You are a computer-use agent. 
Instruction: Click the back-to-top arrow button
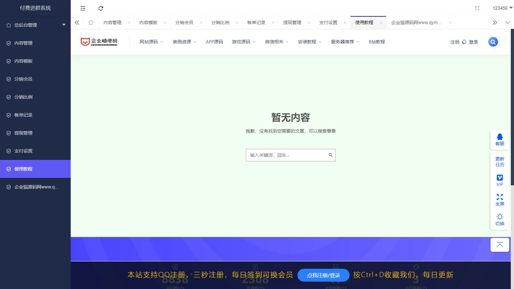(500, 245)
